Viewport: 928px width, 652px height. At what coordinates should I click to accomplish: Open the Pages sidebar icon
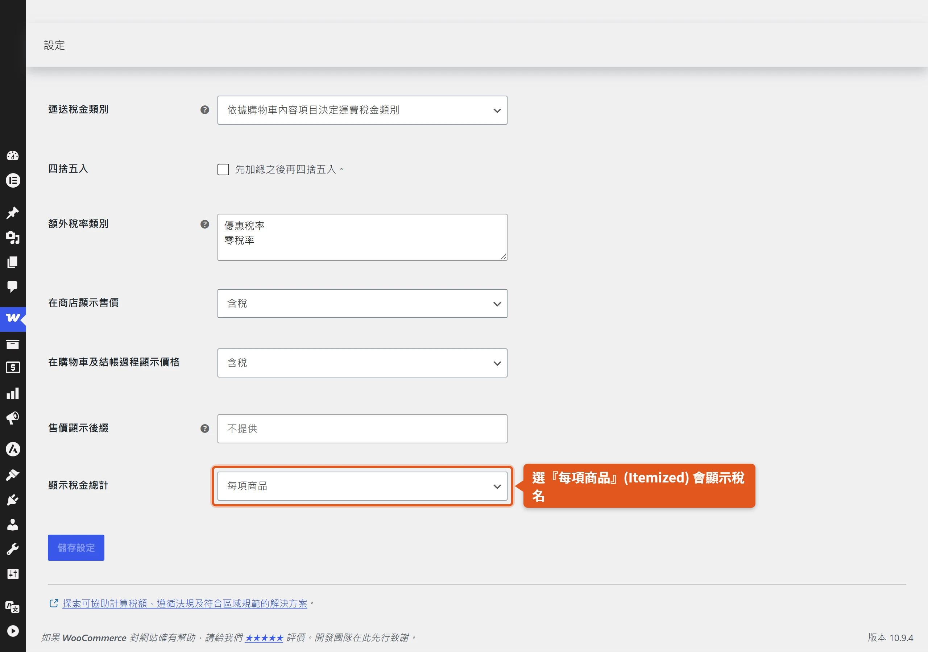[13, 262]
